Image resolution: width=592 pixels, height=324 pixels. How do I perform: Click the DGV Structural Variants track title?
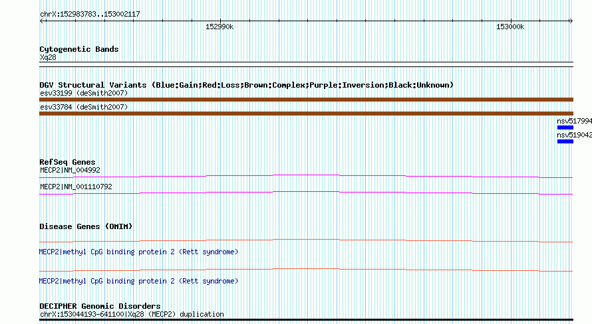click(x=246, y=85)
